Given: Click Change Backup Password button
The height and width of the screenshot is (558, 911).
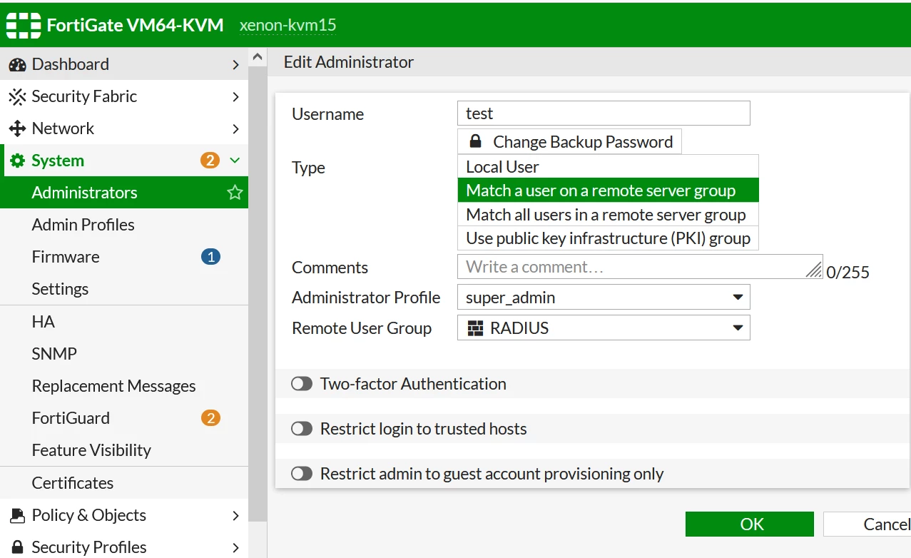Looking at the screenshot, I should point(569,141).
